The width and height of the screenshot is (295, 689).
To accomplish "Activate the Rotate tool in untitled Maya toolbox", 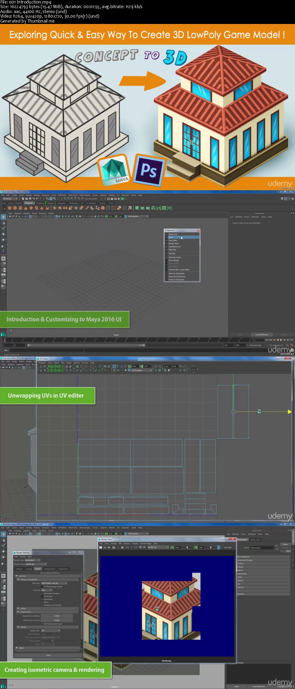I will pyautogui.click(x=3, y=240).
